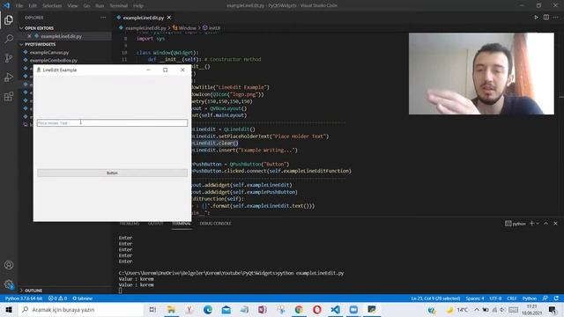Open File Explorer from the taskbar
The height and width of the screenshot is (317, 564).
click(171, 309)
